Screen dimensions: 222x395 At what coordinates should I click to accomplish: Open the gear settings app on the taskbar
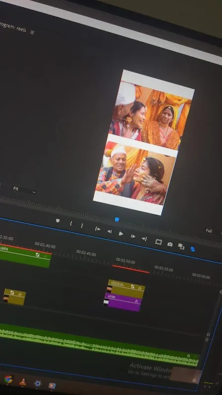pyautogui.click(x=37, y=384)
